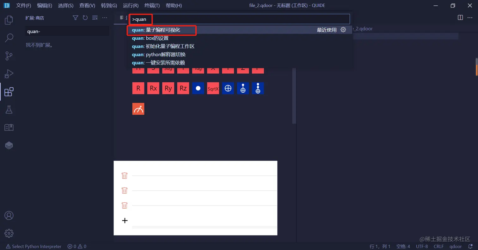Screen dimensions: 478x250
Task: Open the Source Control view
Action: click(9, 56)
